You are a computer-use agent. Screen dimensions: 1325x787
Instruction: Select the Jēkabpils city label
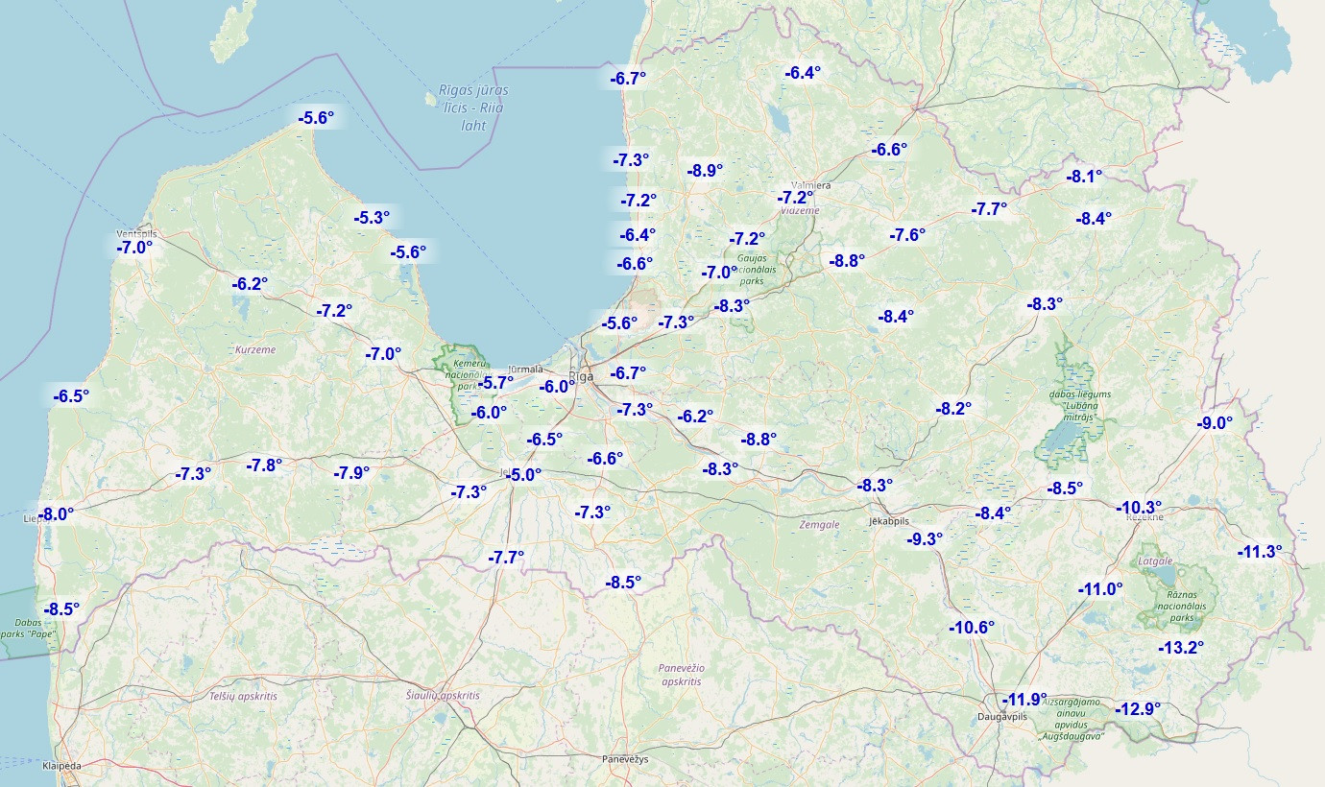pyautogui.click(x=888, y=521)
